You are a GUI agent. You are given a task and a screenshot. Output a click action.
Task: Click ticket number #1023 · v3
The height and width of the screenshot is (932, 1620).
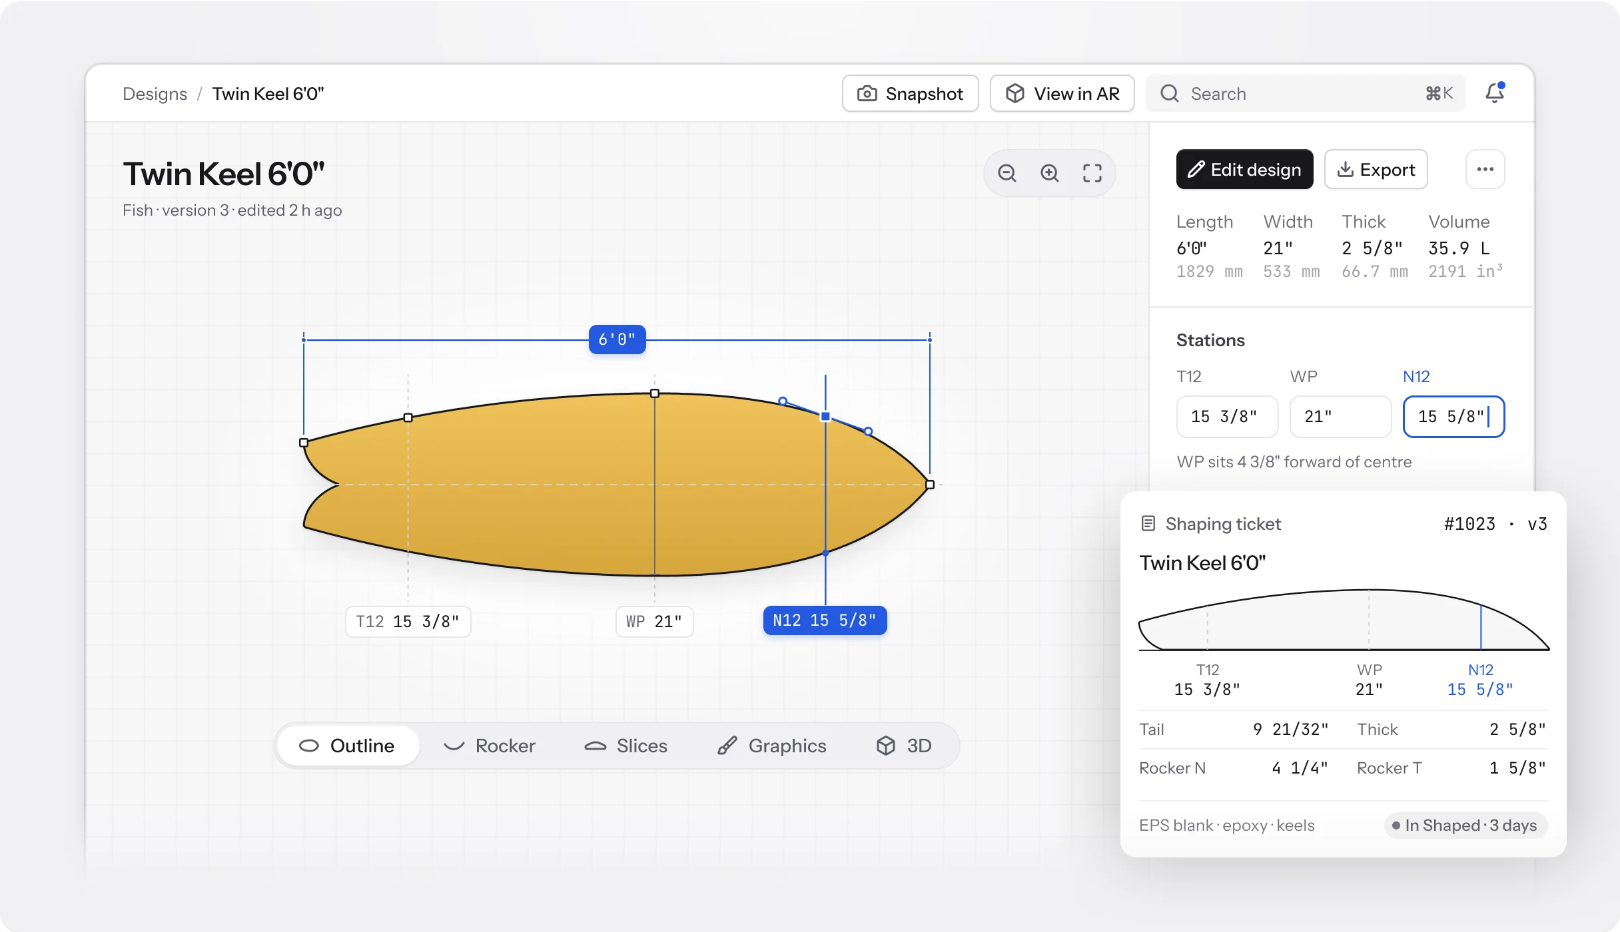[x=1495, y=524]
